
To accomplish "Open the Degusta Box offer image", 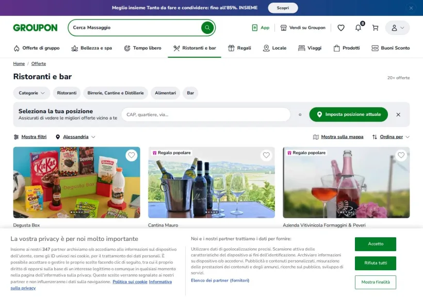I will pos(77,182).
